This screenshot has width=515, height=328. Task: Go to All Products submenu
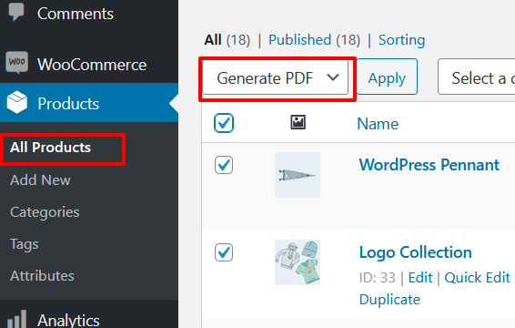(x=50, y=148)
